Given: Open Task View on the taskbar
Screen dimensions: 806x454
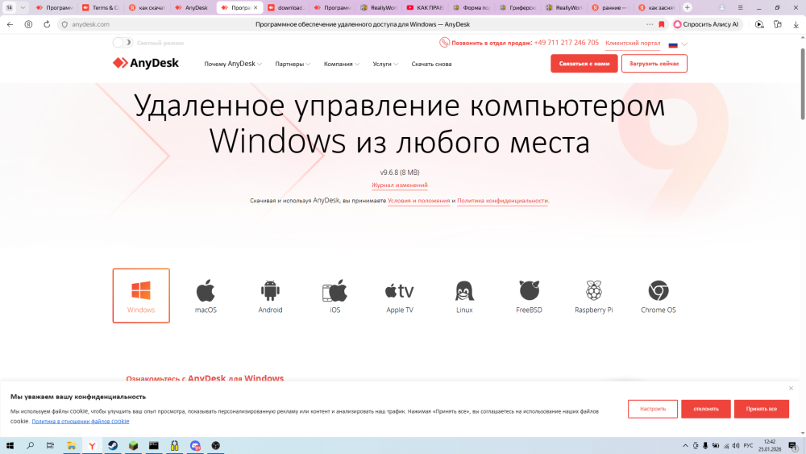Looking at the screenshot, I should pos(50,446).
